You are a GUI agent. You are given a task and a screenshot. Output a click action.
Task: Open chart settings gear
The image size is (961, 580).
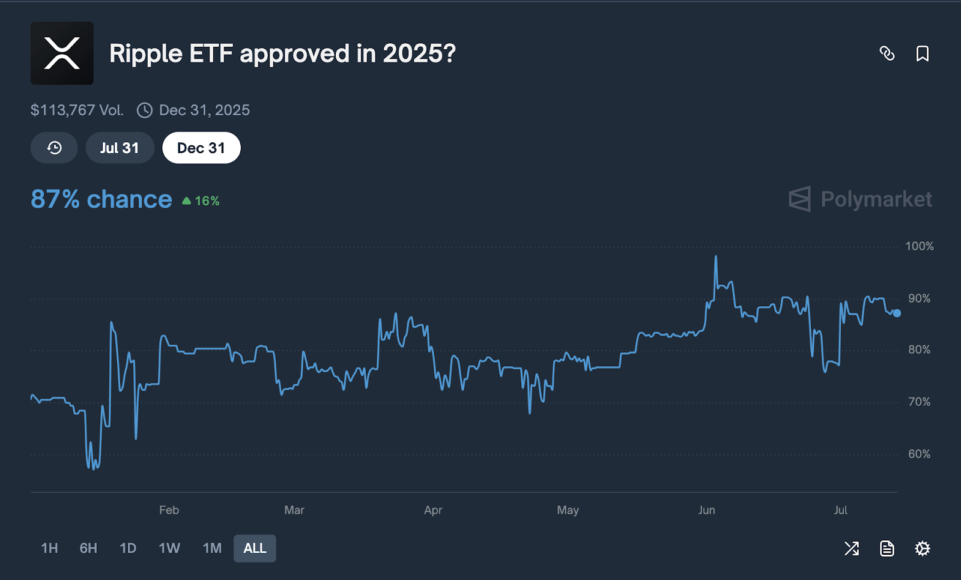click(922, 548)
